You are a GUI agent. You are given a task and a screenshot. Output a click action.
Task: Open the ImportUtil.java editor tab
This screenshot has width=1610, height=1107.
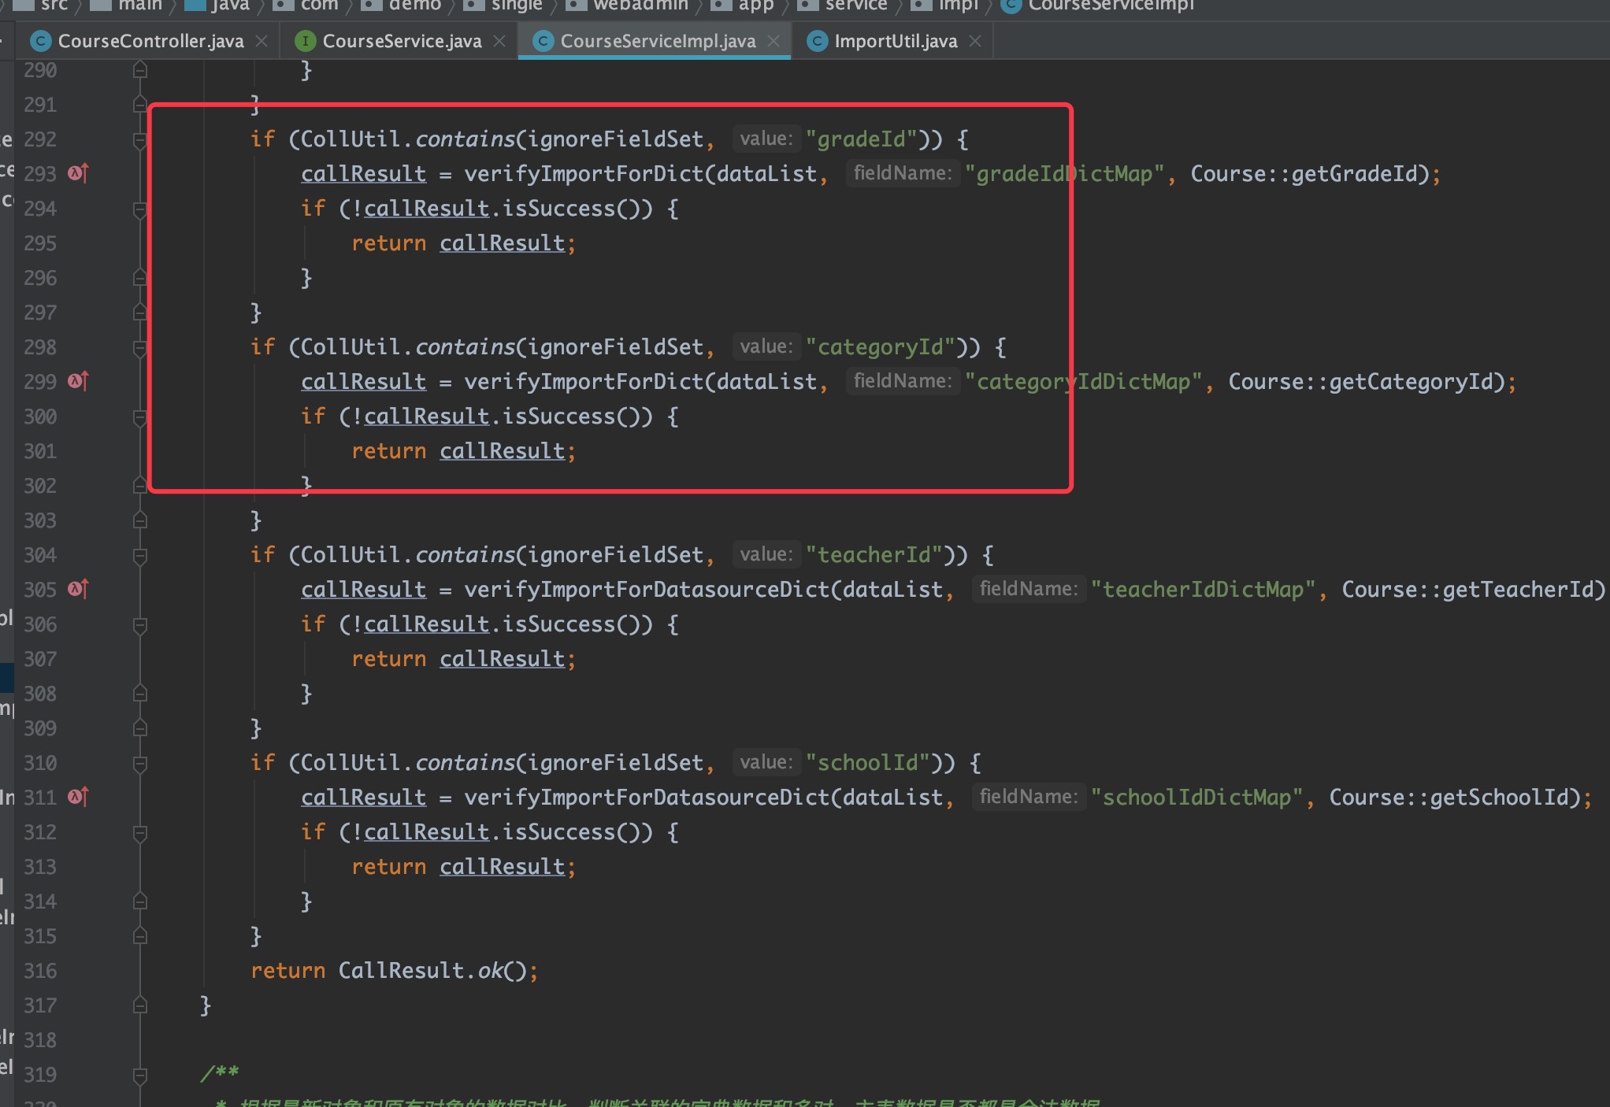[x=896, y=41]
